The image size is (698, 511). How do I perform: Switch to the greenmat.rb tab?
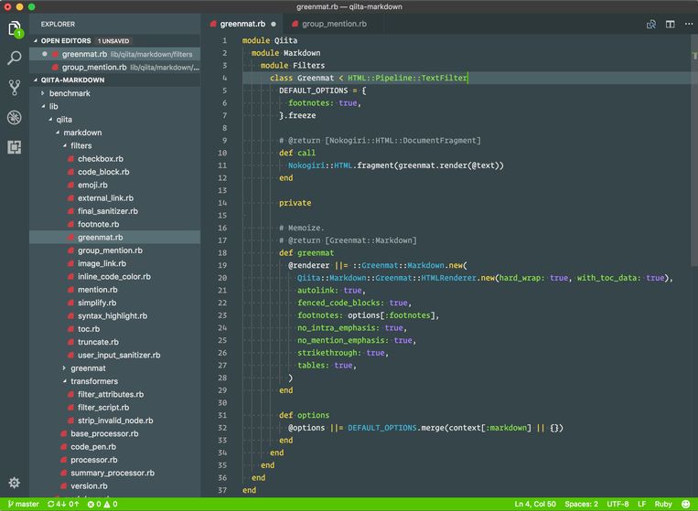(242, 24)
